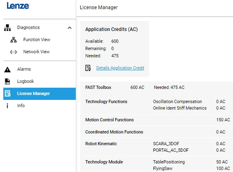Click the PORTAL_AC_5DOF entry
Image resolution: width=233 pixels, height=172 pixels.
(x=171, y=150)
